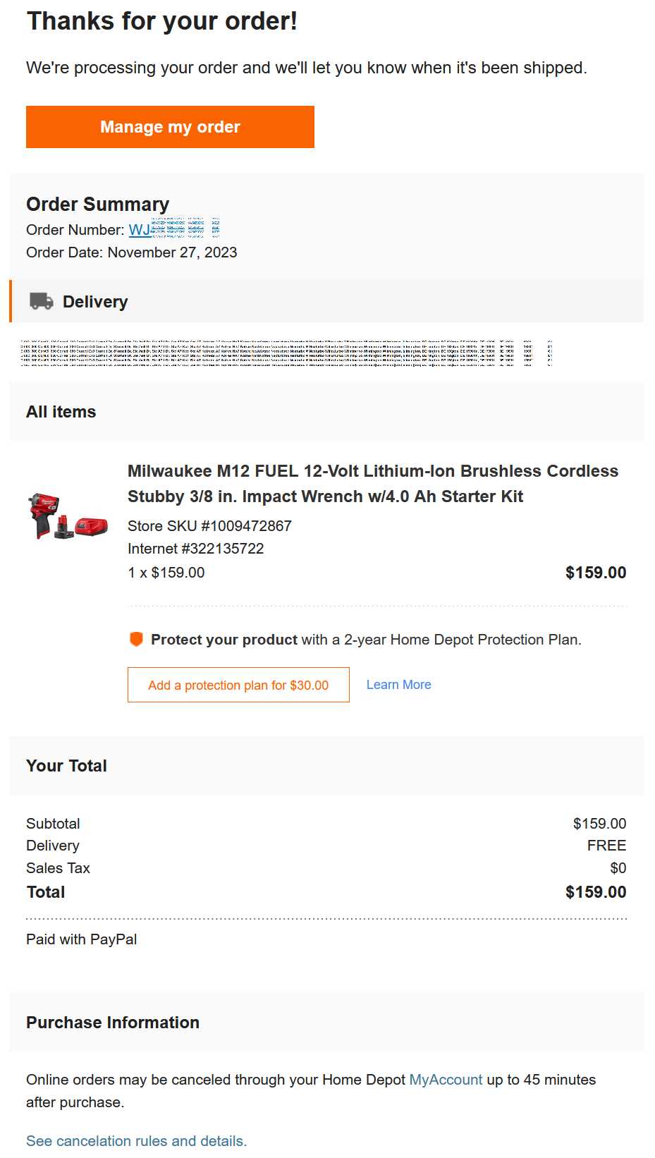
Task: Click the Your Total section header
Action: [66, 766]
